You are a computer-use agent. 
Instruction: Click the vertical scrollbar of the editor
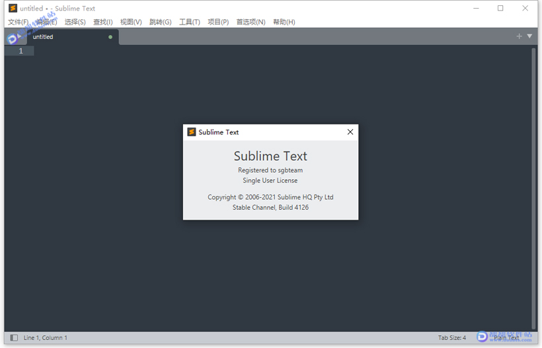click(533, 189)
